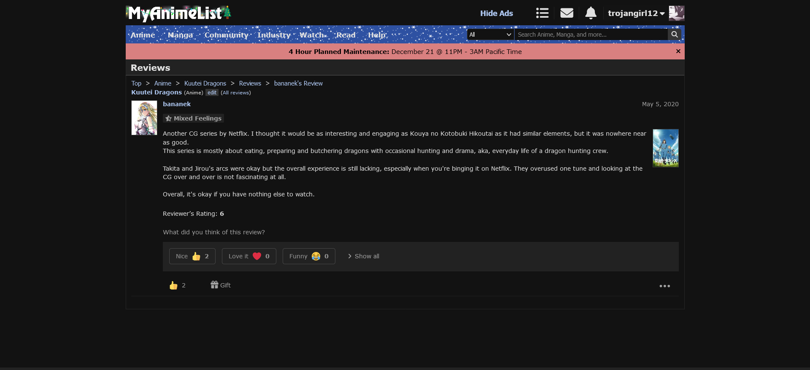React Funny to the review
The height and width of the screenshot is (370, 810).
pyautogui.click(x=309, y=256)
